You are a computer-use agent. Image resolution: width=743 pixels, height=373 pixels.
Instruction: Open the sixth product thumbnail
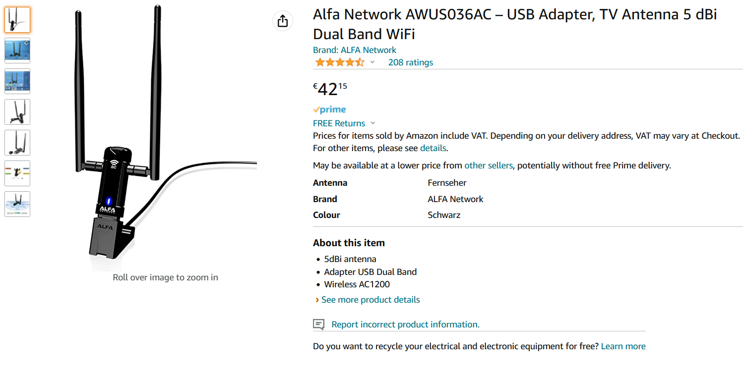pos(17,173)
